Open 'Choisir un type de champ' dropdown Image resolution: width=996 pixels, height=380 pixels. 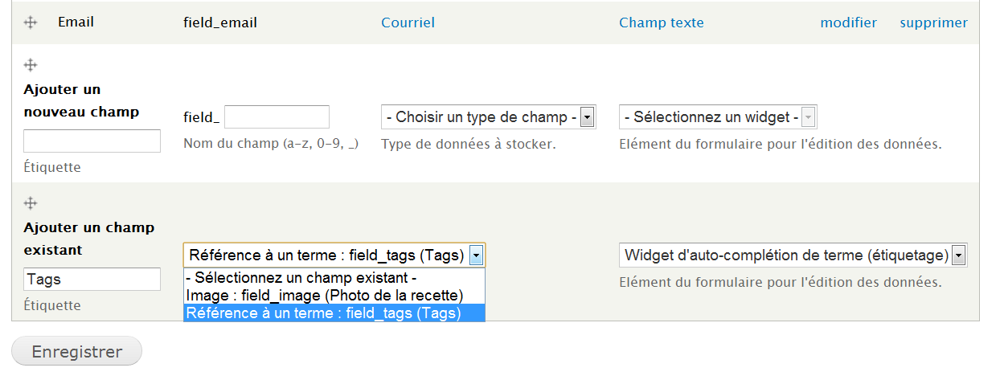[x=488, y=117]
